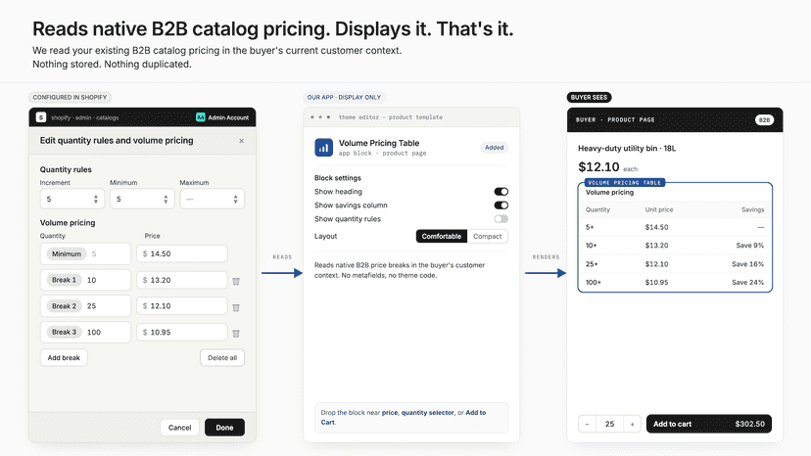Click the '100+' quantity cell
The image size is (811, 456).
(x=594, y=282)
